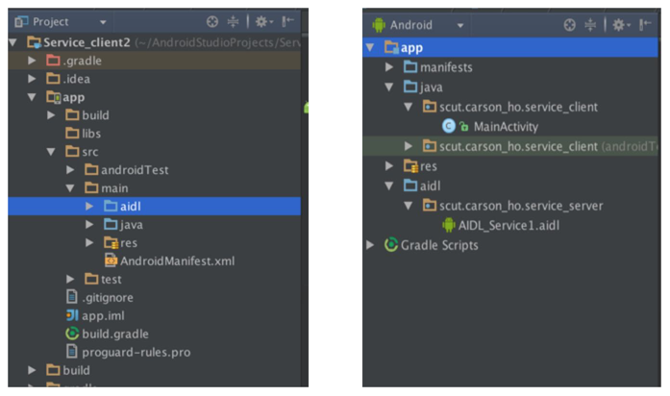Hide the Android panel using the hide icon
670x396 pixels.
point(647,25)
